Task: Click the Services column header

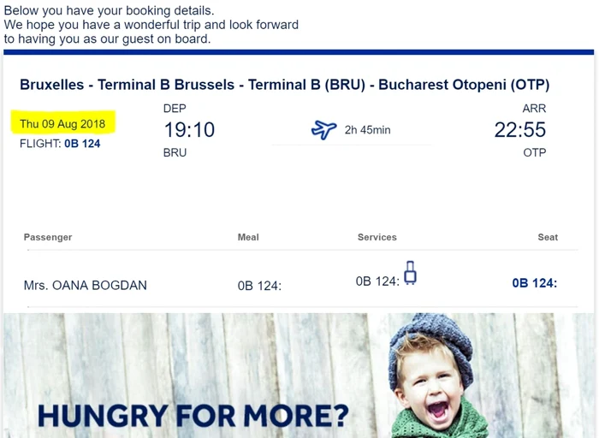Action: [x=377, y=237]
